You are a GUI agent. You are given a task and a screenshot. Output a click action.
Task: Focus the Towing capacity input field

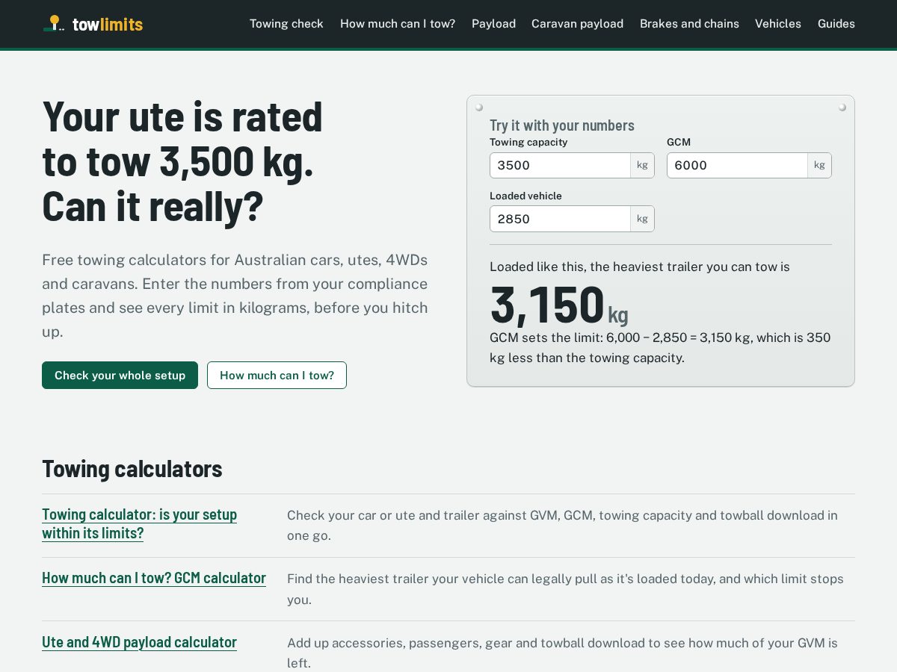[x=560, y=165]
